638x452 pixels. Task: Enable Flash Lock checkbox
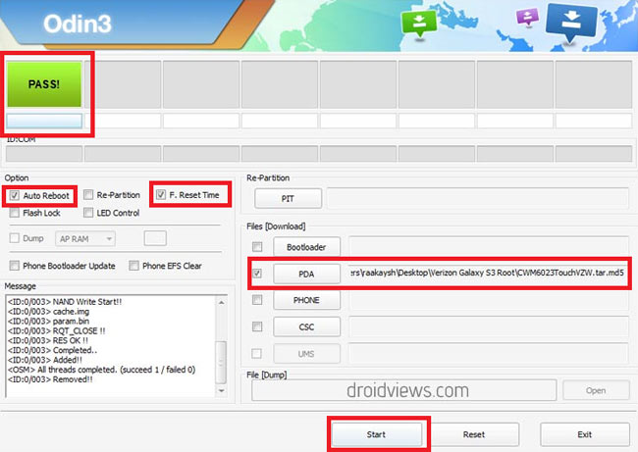pyautogui.click(x=15, y=213)
